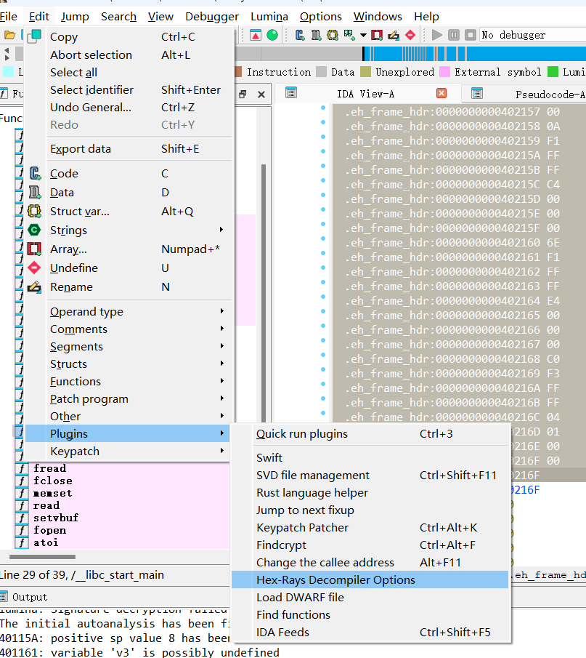Close the IDA View-A tab

point(441,93)
